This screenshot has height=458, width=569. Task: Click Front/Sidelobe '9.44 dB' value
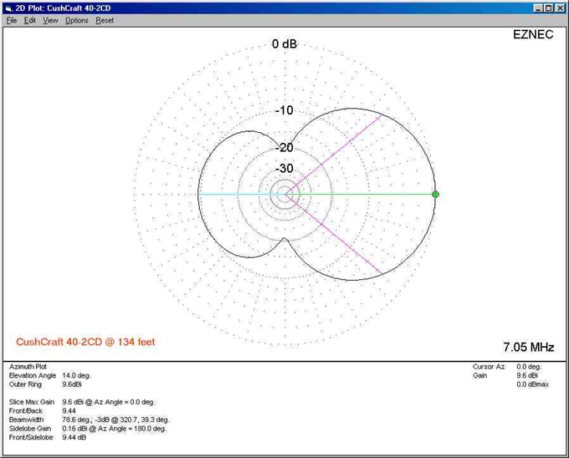[74, 437]
